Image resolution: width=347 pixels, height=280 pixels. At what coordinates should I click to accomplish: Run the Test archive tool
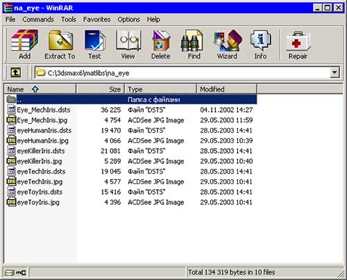coord(95,40)
